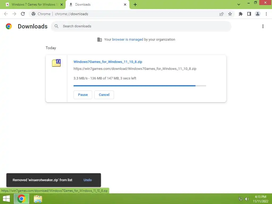Image resolution: width=272 pixels, height=204 pixels.
Task: Reload the downloads page
Action: [23, 14]
